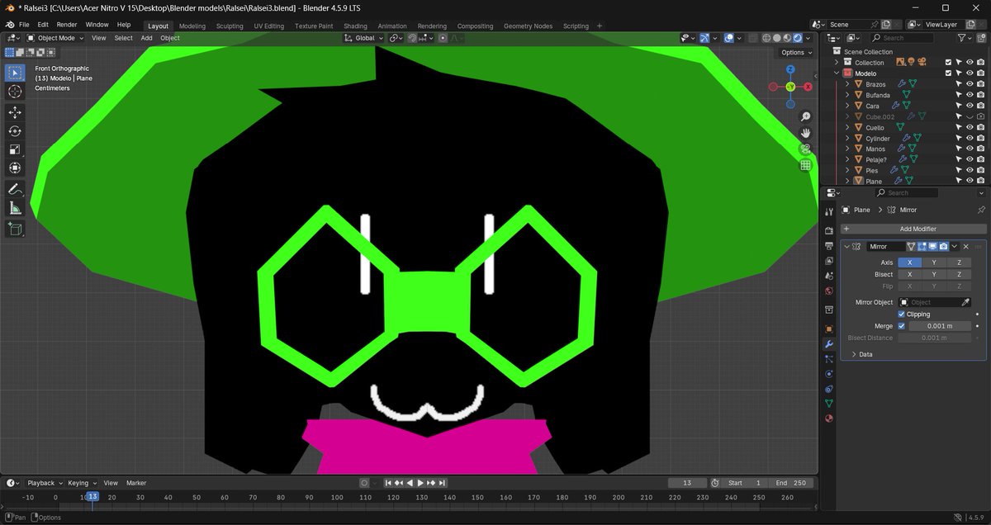Select the Rotate tool

click(15, 131)
